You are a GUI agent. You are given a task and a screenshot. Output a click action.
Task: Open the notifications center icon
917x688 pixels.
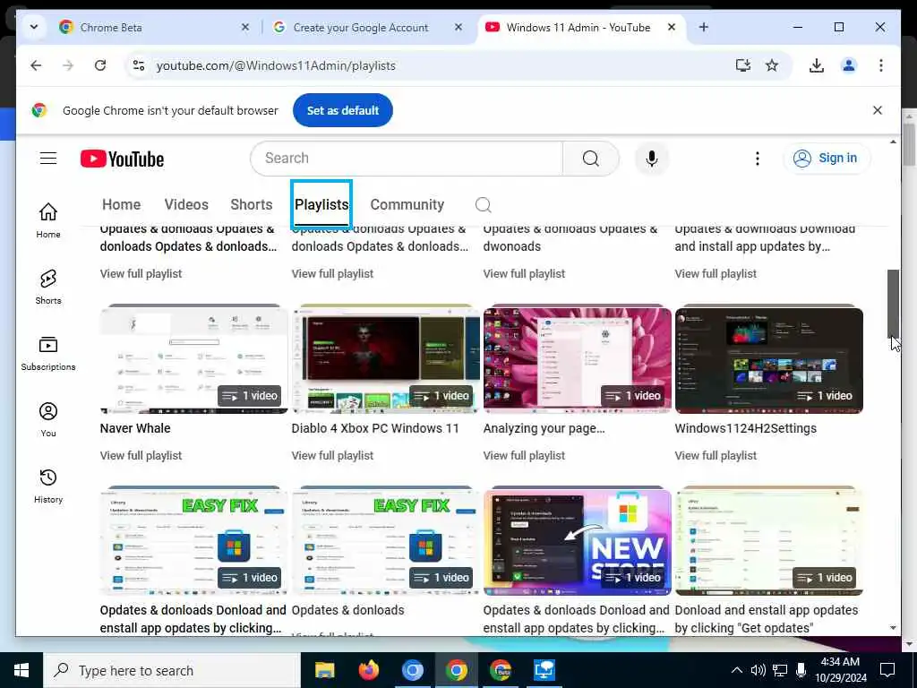coord(887,670)
